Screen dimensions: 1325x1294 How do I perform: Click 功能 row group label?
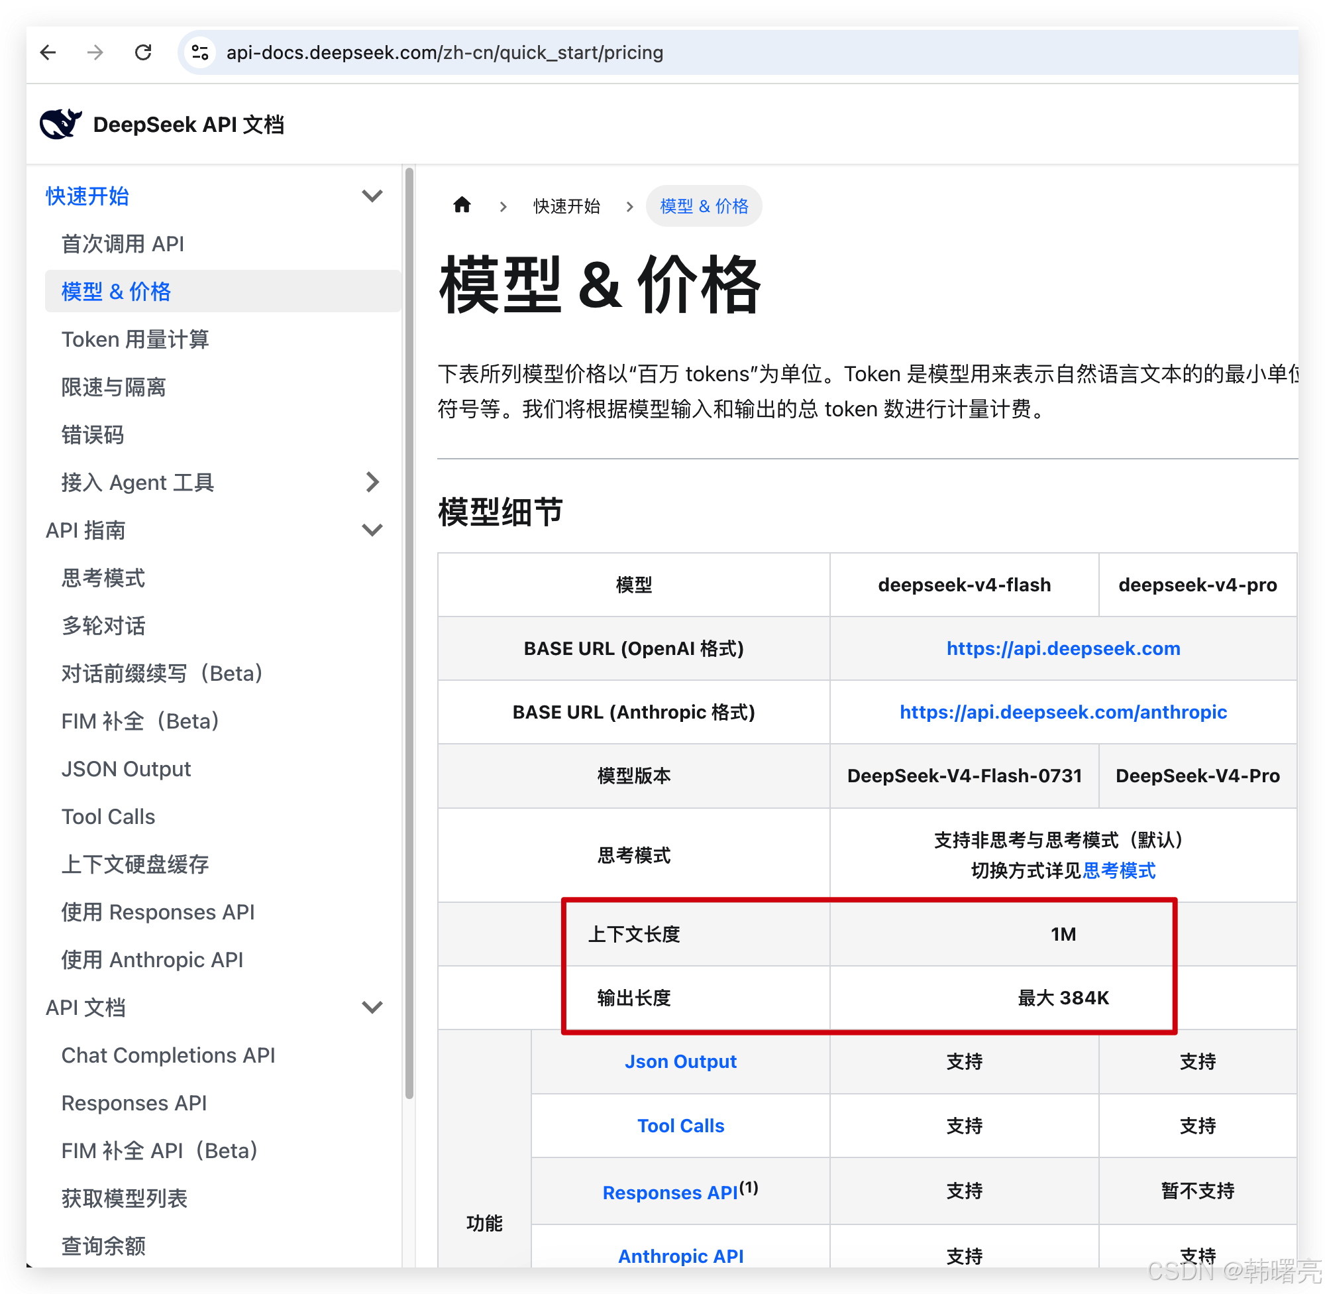(x=484, y=1222)
